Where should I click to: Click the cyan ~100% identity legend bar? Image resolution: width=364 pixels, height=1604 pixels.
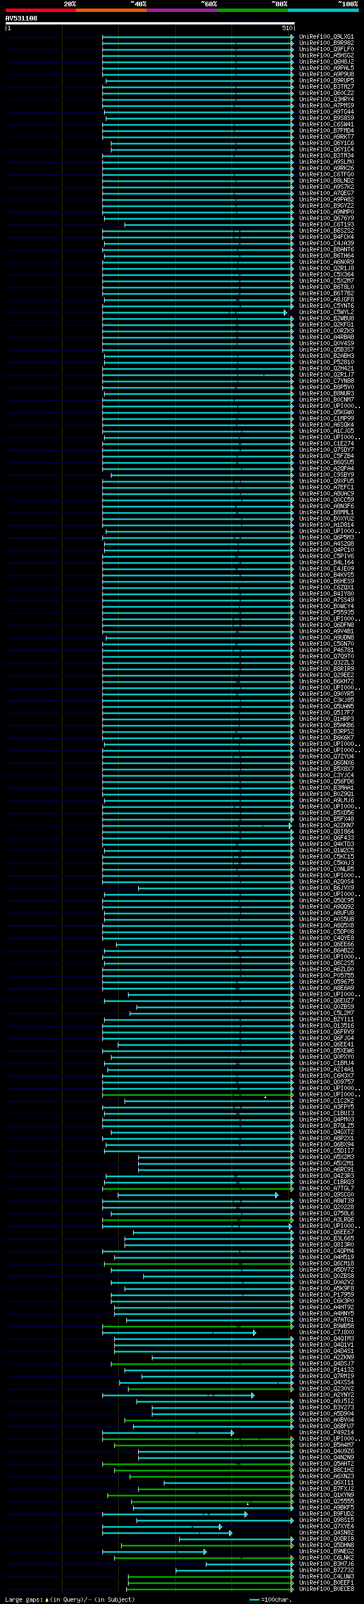pos(323,10)
